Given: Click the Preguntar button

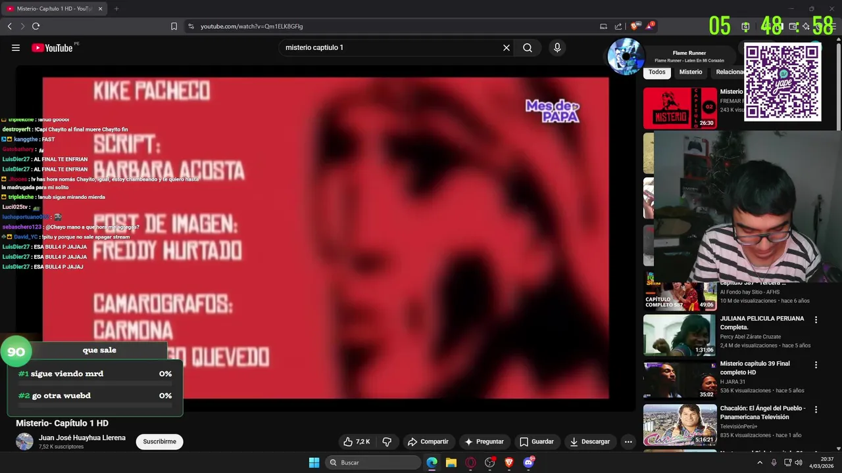Looking at the screenshot, I should (483, 441).
